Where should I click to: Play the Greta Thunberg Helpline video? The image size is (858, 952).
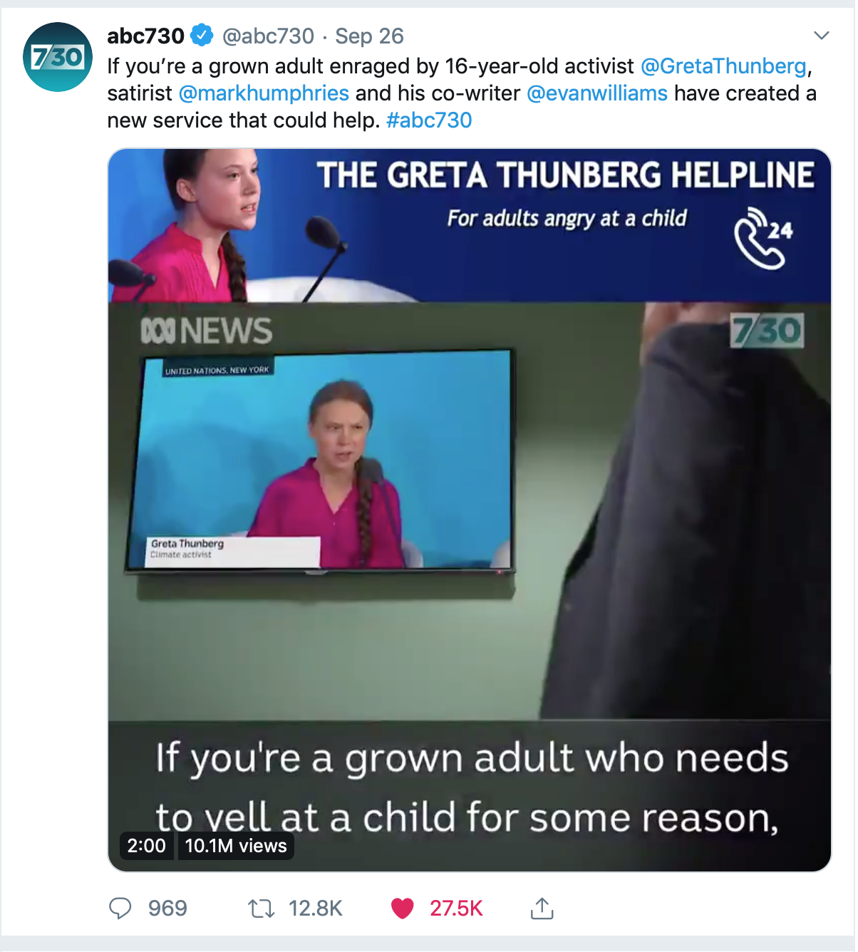470,510
